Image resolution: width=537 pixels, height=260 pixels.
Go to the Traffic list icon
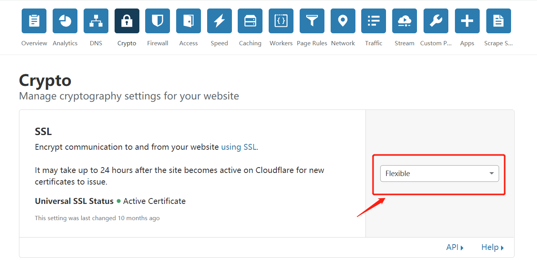[374, 21]
